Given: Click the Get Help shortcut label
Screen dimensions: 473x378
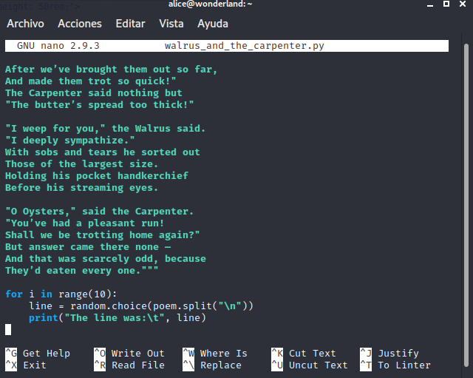Looking at the screenshot, I should [46, 354].
